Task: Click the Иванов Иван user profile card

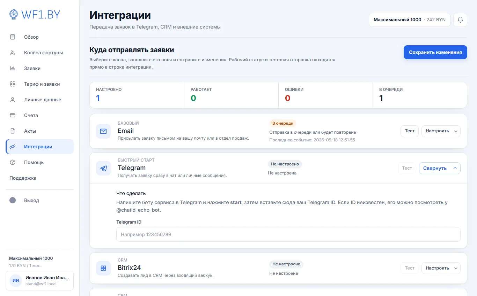Action: pyautogui.click(x=39, y=281)
